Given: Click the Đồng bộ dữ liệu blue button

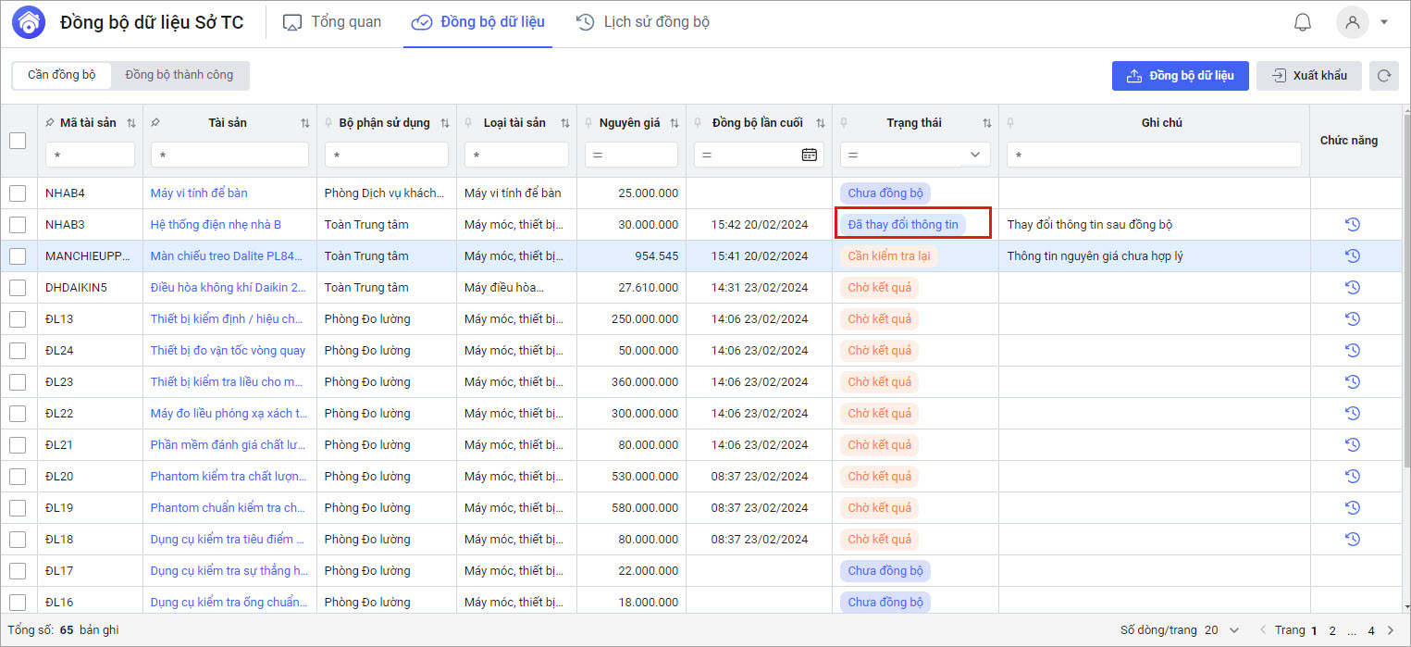Looking at the screenshot, I should point(1180,76).
